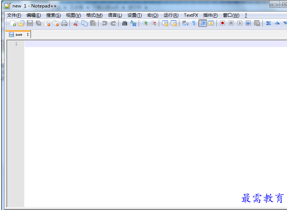Click the Save file floppy icon
287x210 pixels.
click(30, 23)
